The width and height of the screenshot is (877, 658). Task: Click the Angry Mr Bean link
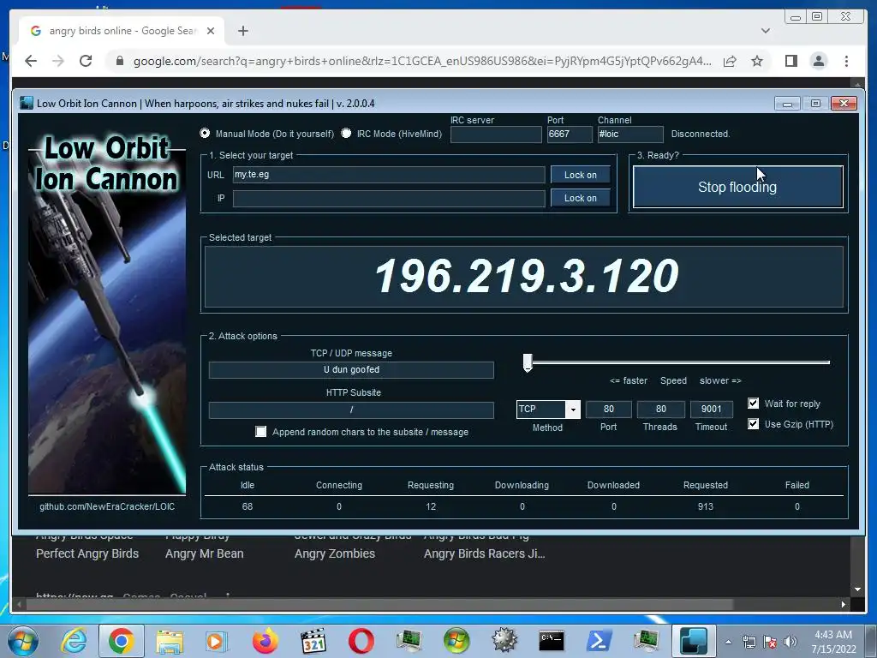[x=204, y=553]
